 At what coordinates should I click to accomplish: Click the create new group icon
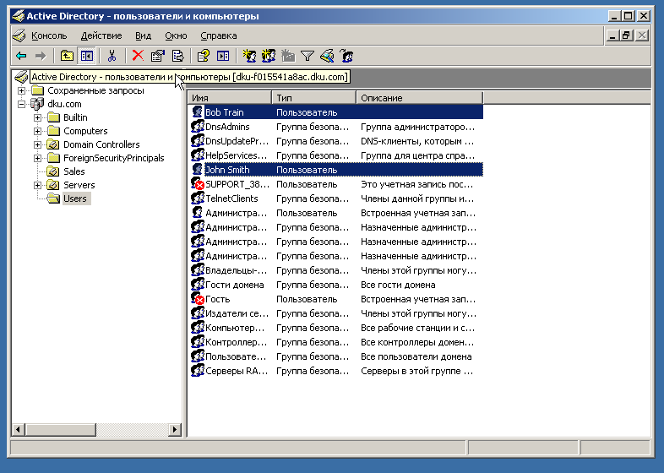(x=269, y=56)
